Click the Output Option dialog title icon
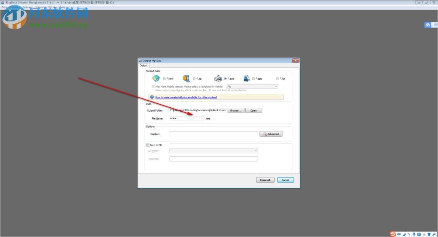Viewport: 438px width, 237px height. click(x=141, y=60)
